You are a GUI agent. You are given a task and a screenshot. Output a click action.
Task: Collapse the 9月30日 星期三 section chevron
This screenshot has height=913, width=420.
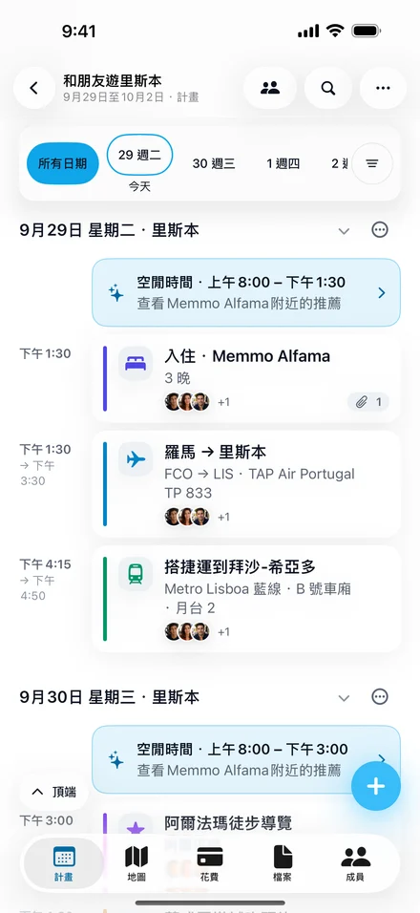point(344,697)
